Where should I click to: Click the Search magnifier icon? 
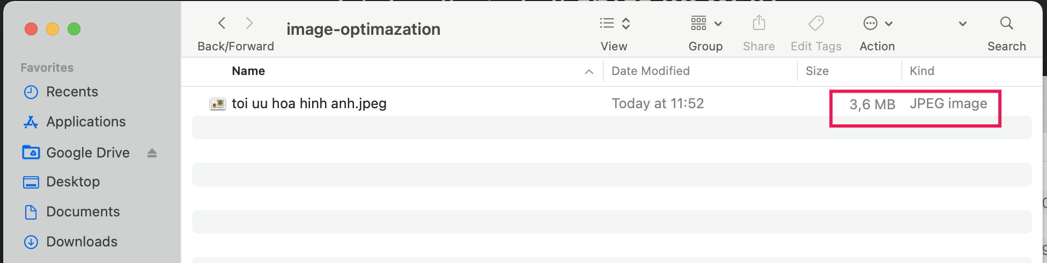[x=1006, y=23]
